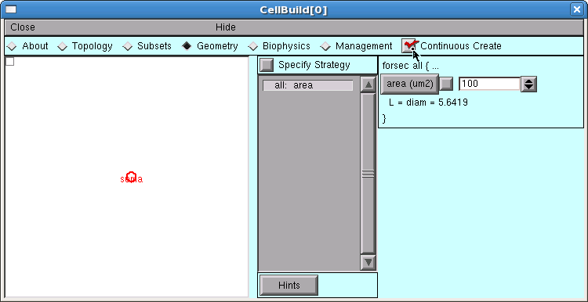Click the Hide menu item
Image resolution: width=588 pixels, height=302 pixels.
tap(225, 27)
